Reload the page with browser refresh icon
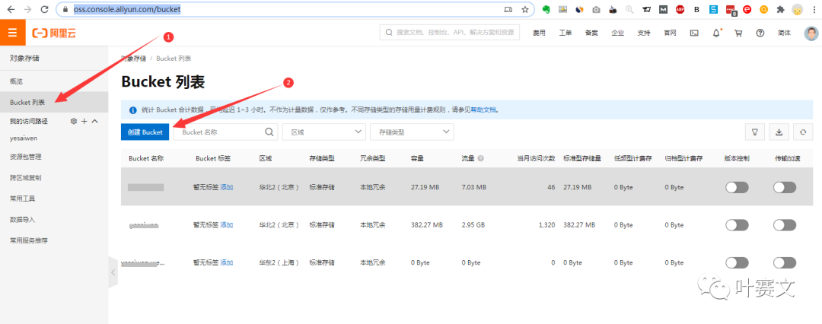Screen dimensions: 822x324 point(45,9)
